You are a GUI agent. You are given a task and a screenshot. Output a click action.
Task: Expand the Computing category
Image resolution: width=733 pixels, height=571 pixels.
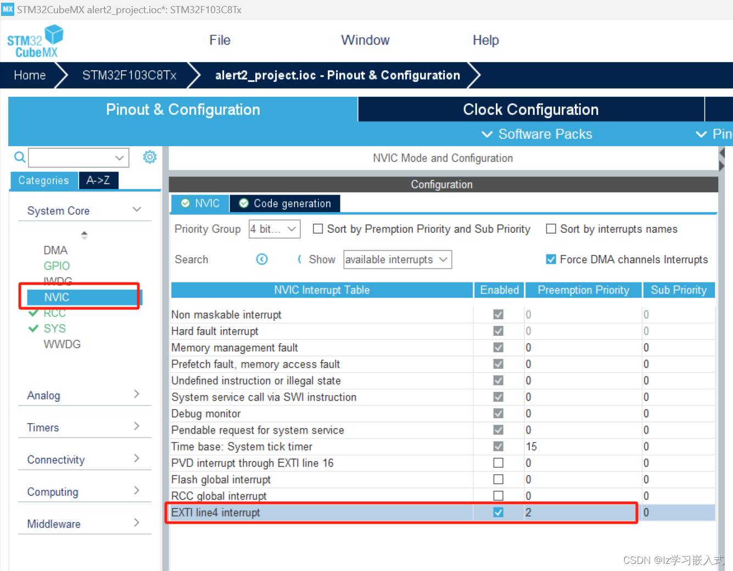pos(85,491)
